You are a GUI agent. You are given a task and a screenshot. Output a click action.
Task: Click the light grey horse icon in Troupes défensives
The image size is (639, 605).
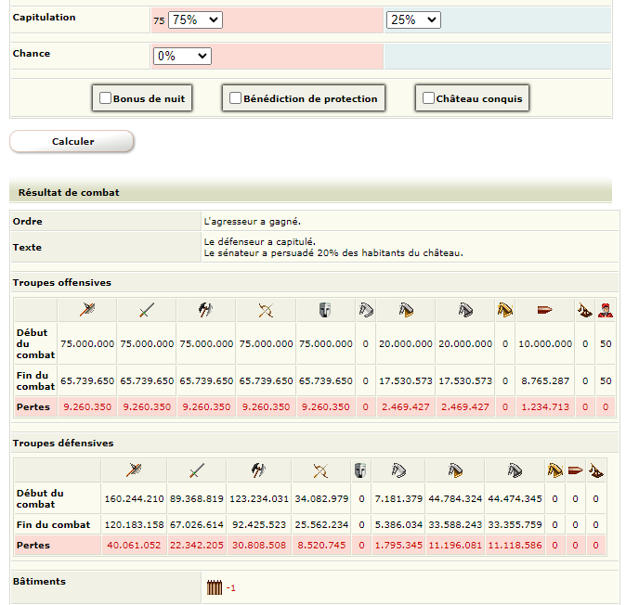(398, 470)
